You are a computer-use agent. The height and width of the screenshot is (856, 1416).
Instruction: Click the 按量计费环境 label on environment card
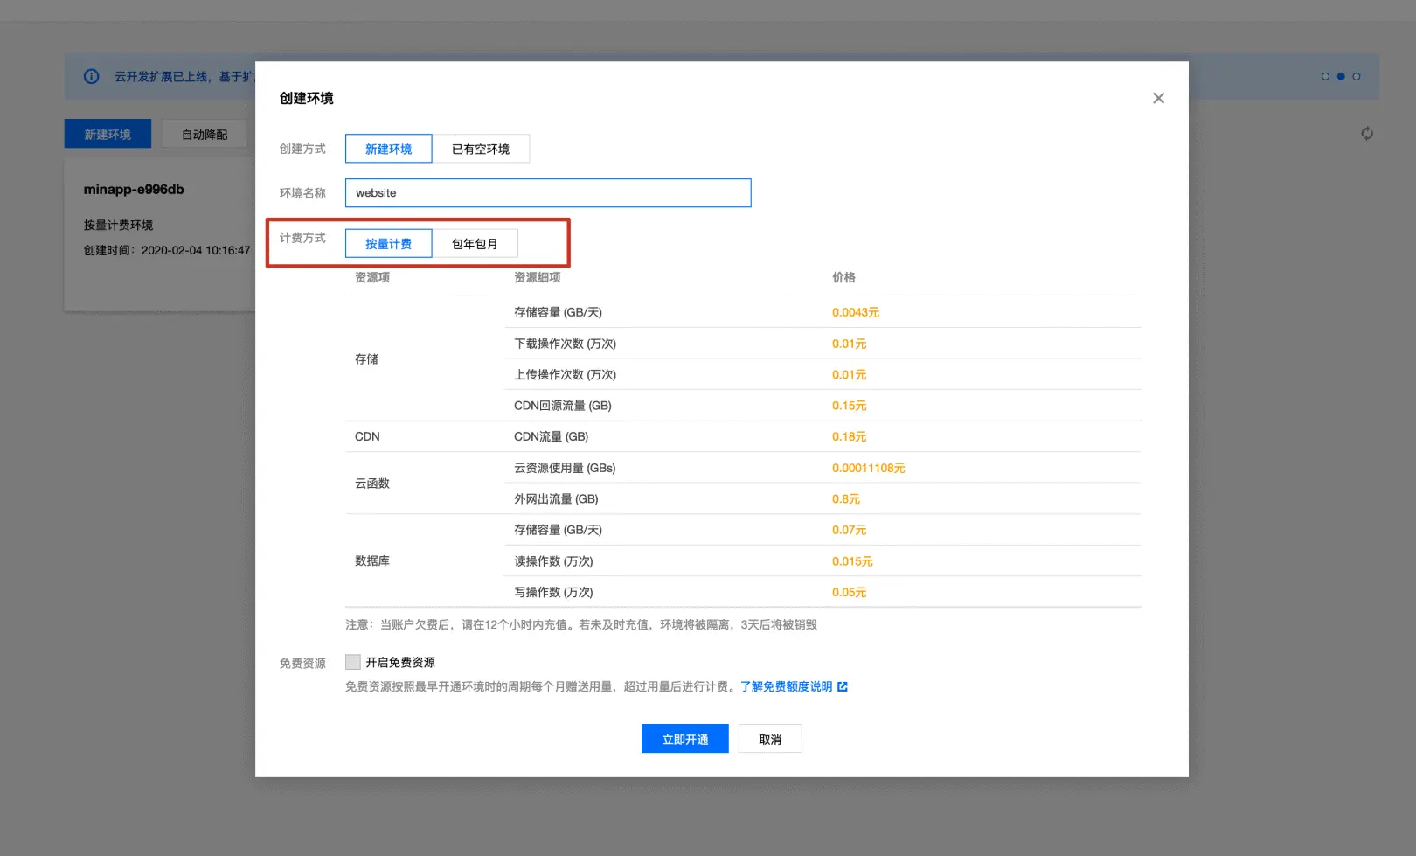pyautogui.click(x=119, y=225)
